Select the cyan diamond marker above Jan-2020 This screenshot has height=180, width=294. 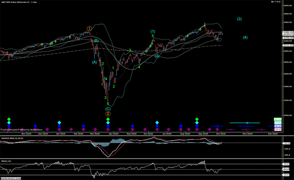59,123
